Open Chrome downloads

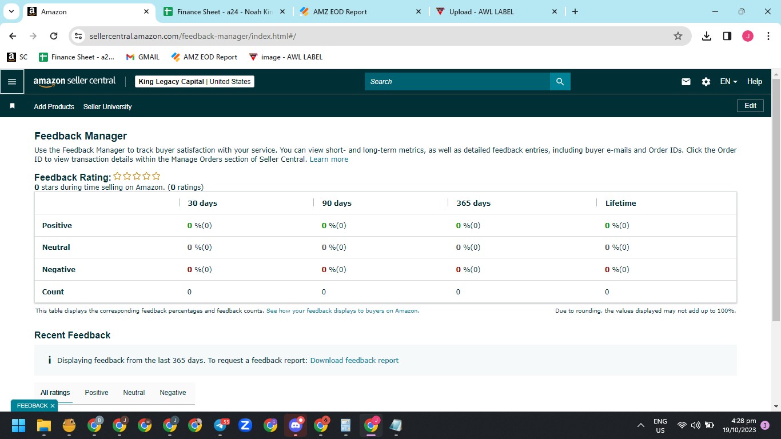(707, 36)
